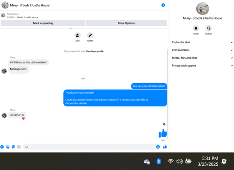Click the 2034350737 phone number message
Viewport: 234px width, 170px height.
pyautogui.click(x=17, y=115)
